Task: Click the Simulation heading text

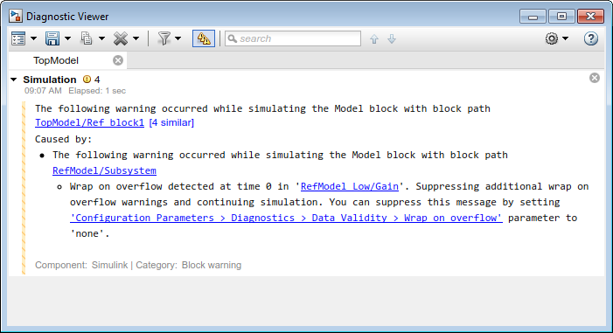Action: [50, 80]
